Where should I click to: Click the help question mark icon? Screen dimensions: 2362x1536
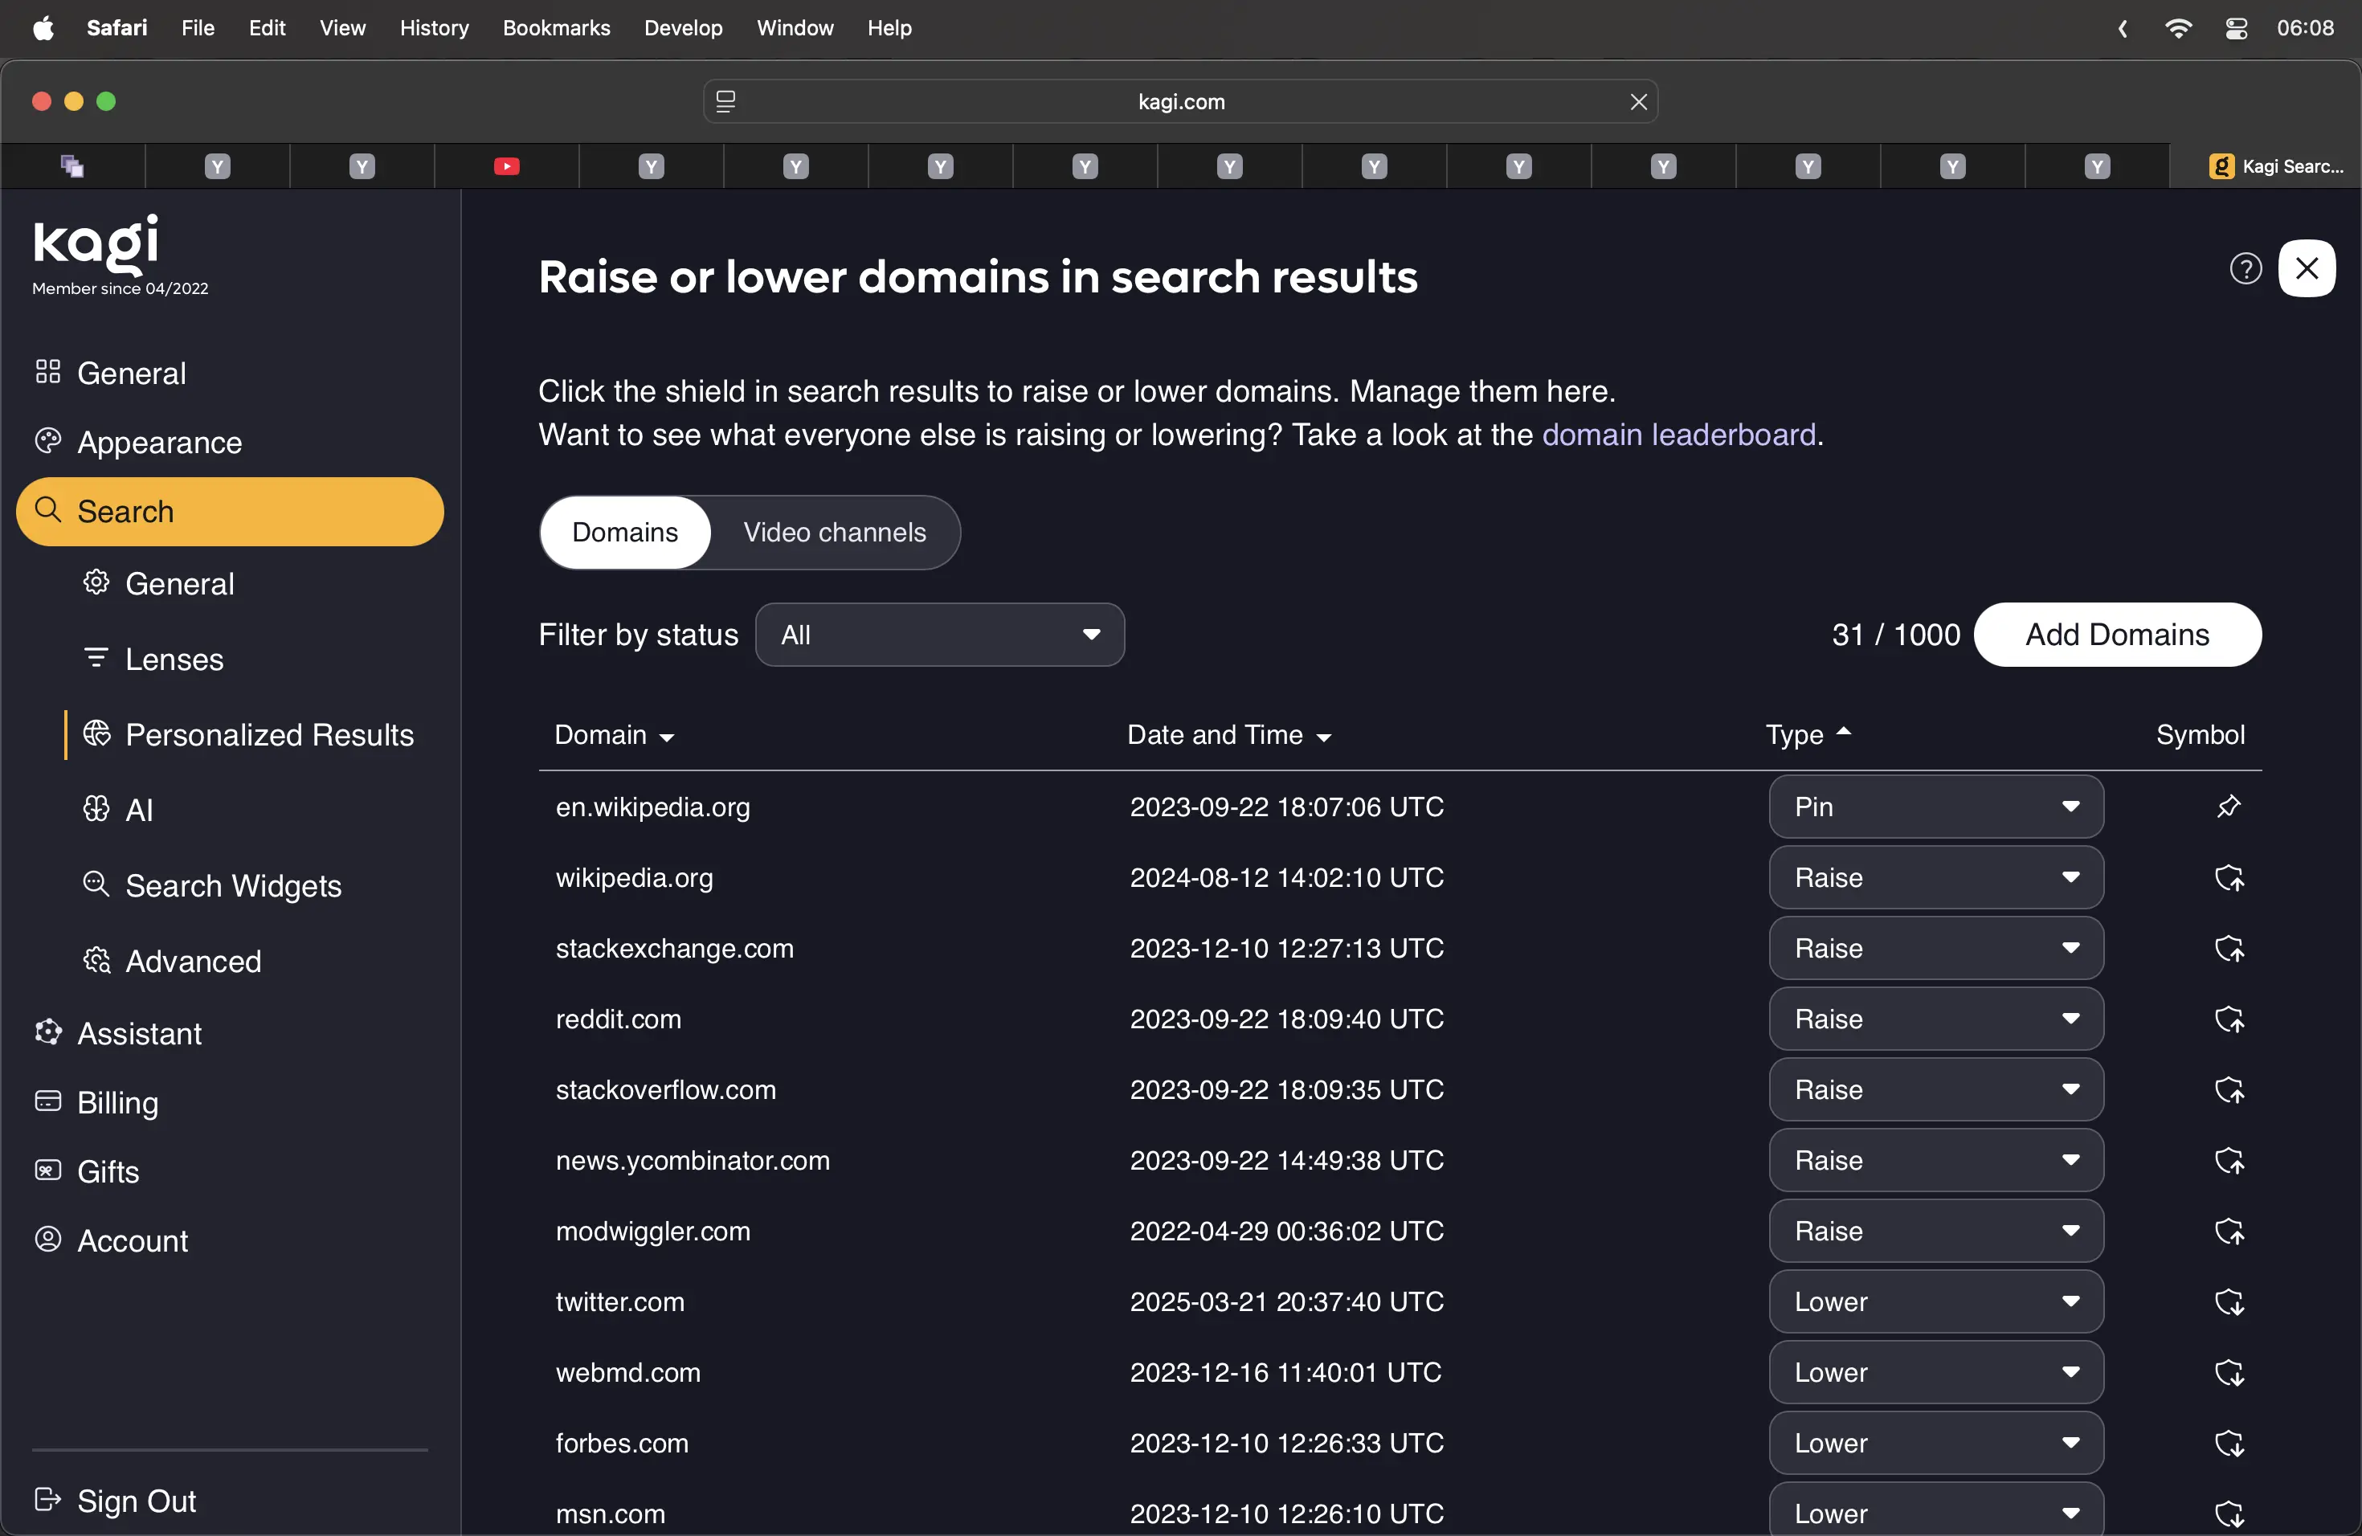click(2245, 268)
